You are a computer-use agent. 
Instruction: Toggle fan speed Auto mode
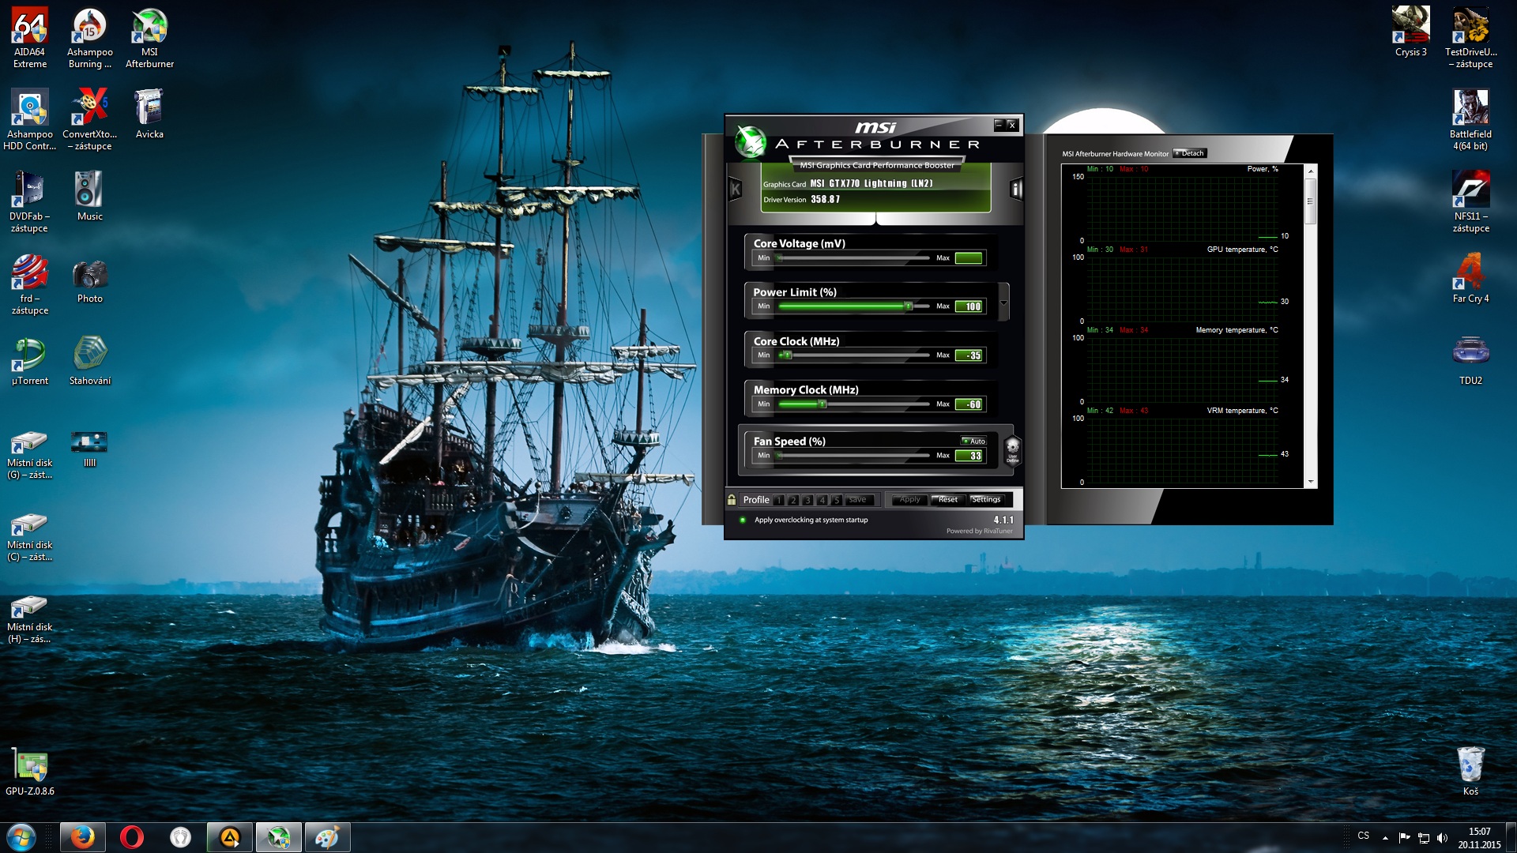click(973, 441)
